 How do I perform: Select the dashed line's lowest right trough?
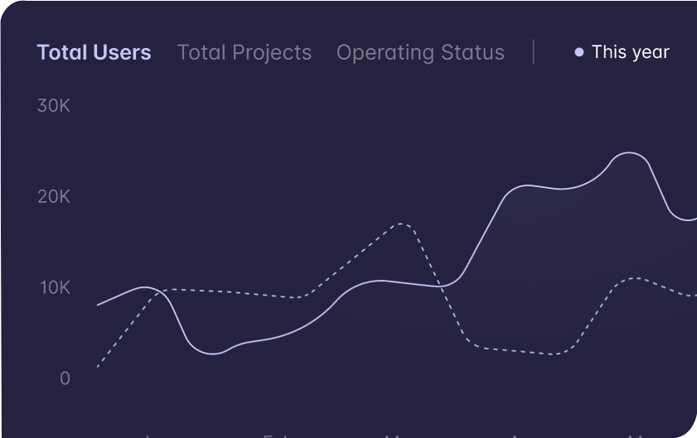click(555, 354)
